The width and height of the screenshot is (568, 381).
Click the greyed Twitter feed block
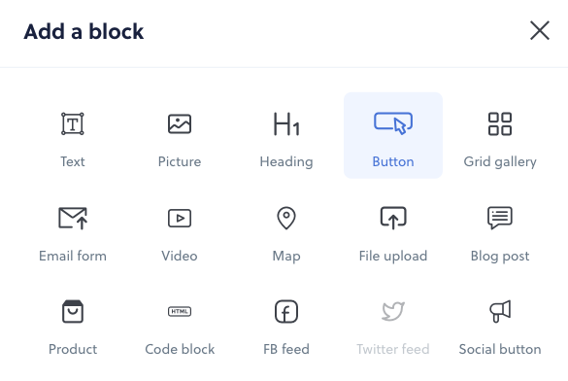[x=393, y=324]
